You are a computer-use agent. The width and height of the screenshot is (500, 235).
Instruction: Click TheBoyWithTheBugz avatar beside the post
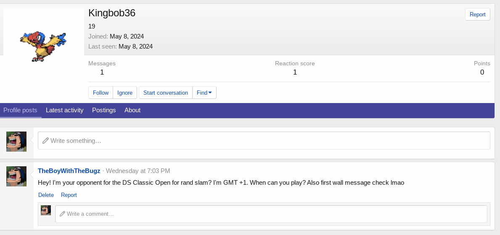pos(16,176)
